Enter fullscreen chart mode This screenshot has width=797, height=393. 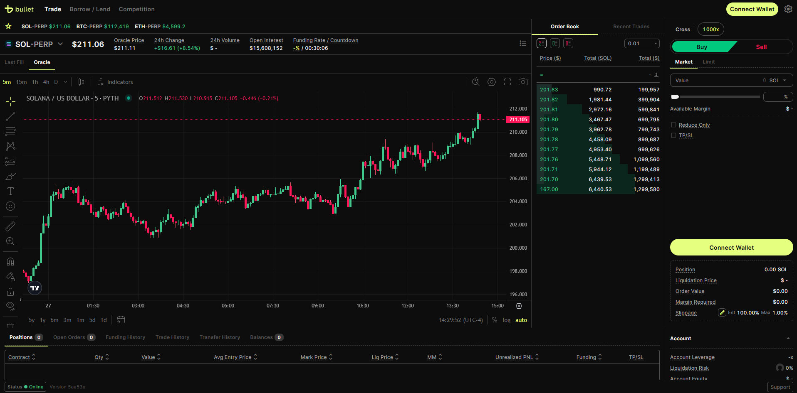point(507,82)
